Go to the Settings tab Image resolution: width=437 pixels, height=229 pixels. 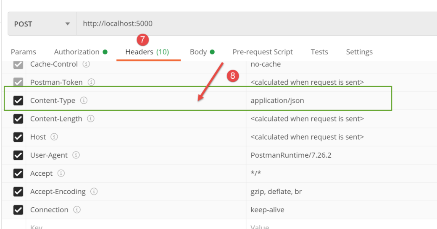pyautogui.click(x=359, y=52)
